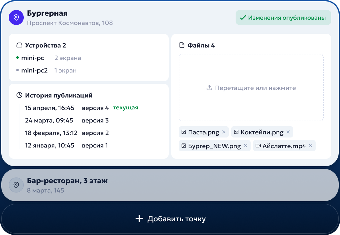The height and width of the screenshot is (235, 340).
Task: Click the purple location pin icon for Бургерная
Action: (x=16, y=17)
